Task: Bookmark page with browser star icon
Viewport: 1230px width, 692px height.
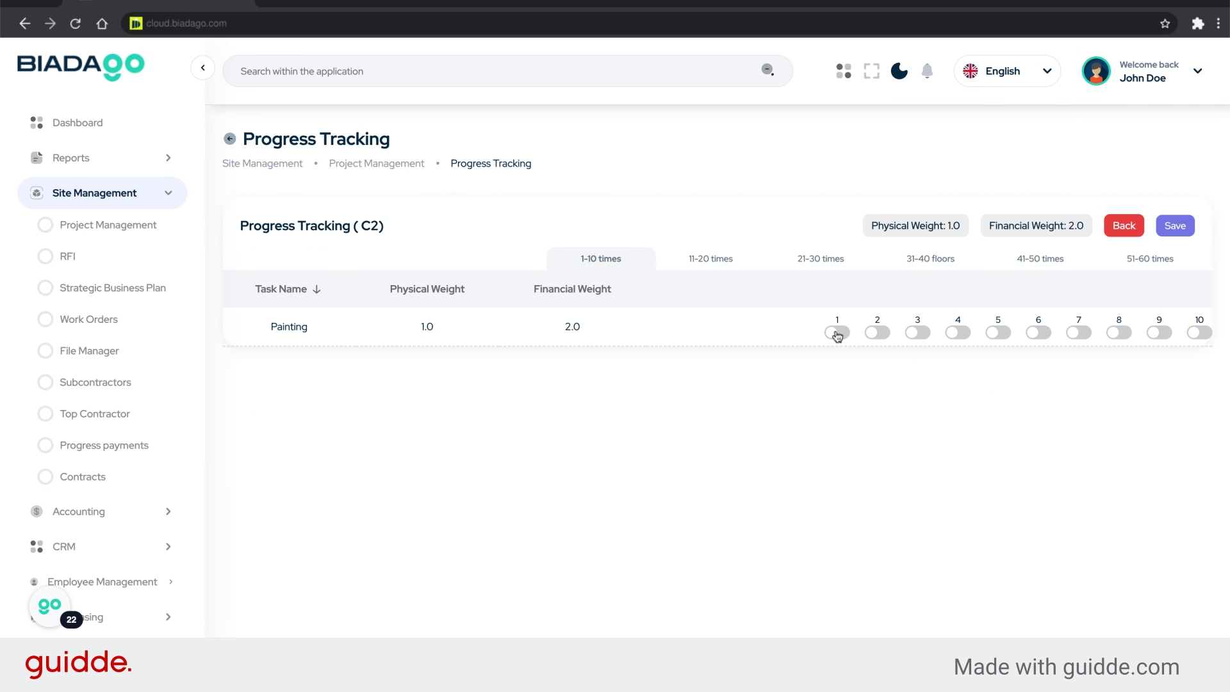Action: point(1165,24)
